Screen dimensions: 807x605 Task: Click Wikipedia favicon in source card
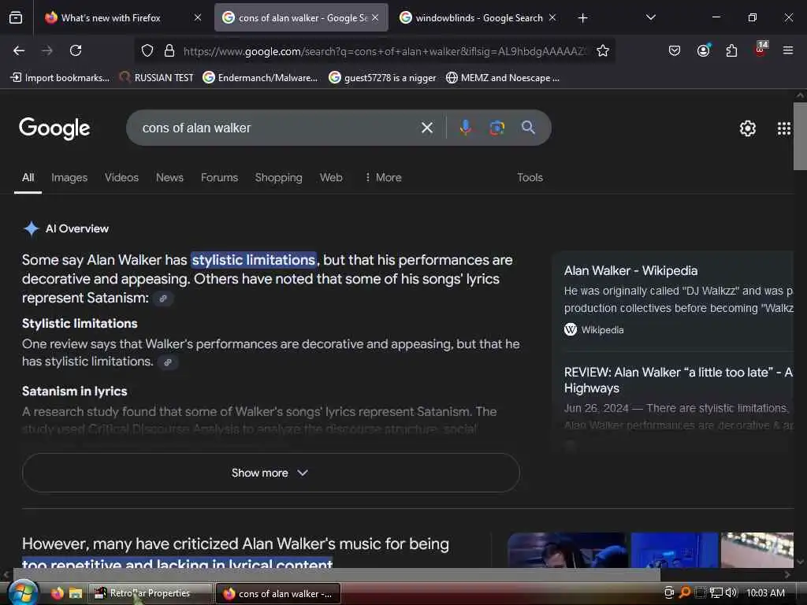pos(571,329)
